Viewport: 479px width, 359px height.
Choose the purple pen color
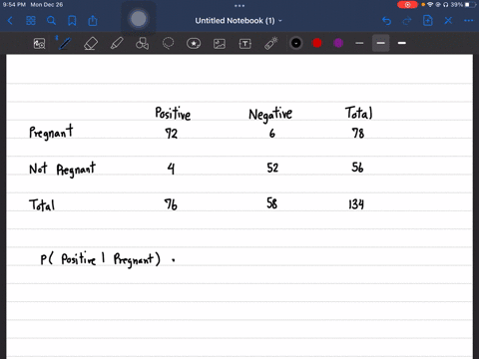click(338, 43)
